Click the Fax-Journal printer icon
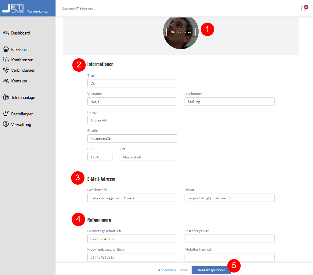The width and height of the screenshot is (313, 275). pyautogui.click(x=6, y=49)
